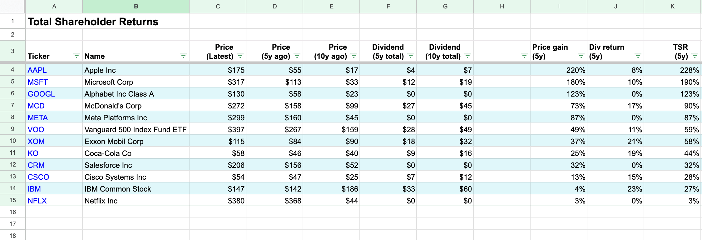
Task: Open the NFLX ticker link
Action: point(37,201)
